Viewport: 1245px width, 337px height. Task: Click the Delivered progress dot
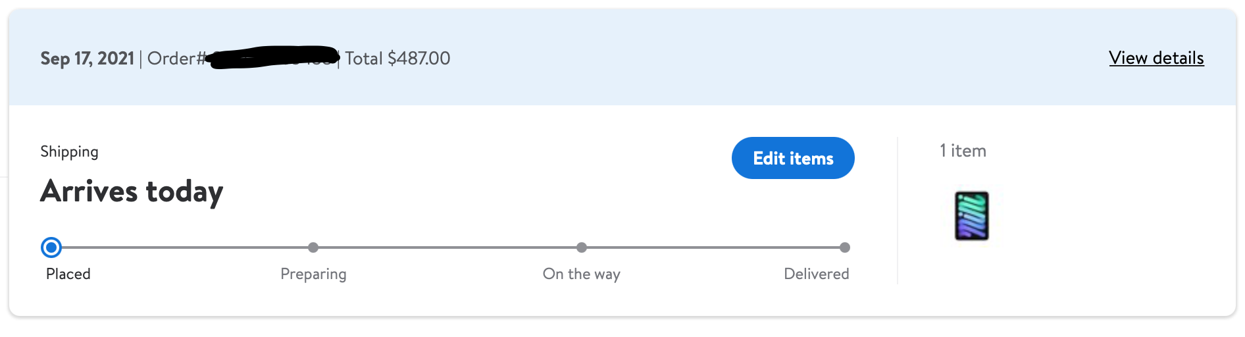(x=845, y=247)
